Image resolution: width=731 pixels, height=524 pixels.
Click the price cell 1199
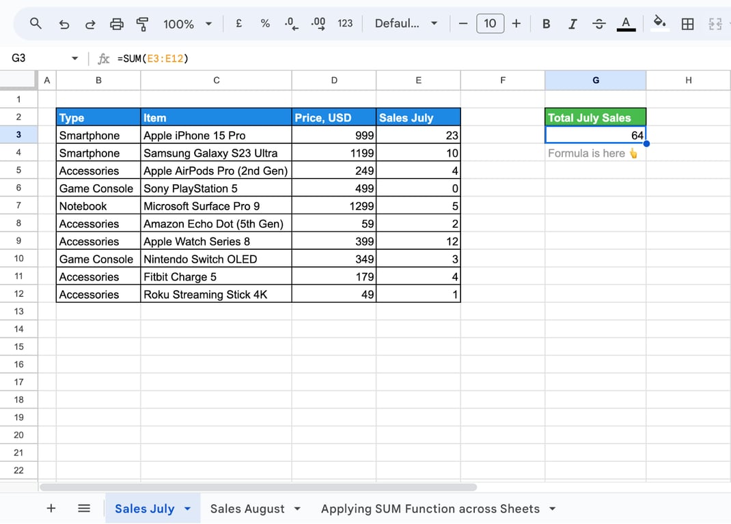[334, 153]
